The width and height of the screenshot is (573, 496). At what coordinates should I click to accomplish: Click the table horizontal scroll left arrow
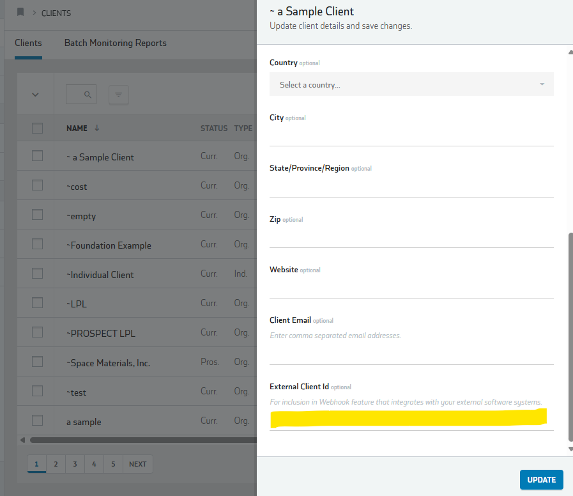point(22,440)
